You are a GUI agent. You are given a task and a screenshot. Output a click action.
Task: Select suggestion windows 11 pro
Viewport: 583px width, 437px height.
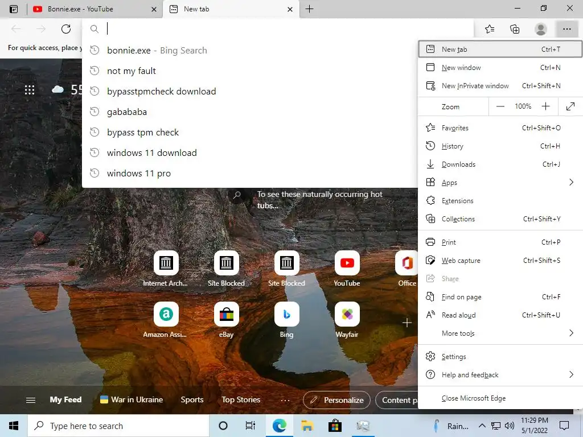(x=250, y=173)
